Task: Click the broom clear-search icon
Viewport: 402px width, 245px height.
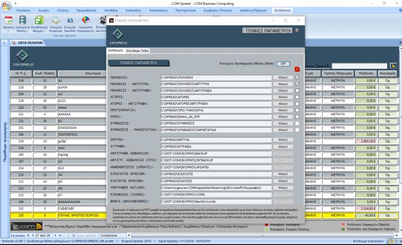Action: pos(393,66)
